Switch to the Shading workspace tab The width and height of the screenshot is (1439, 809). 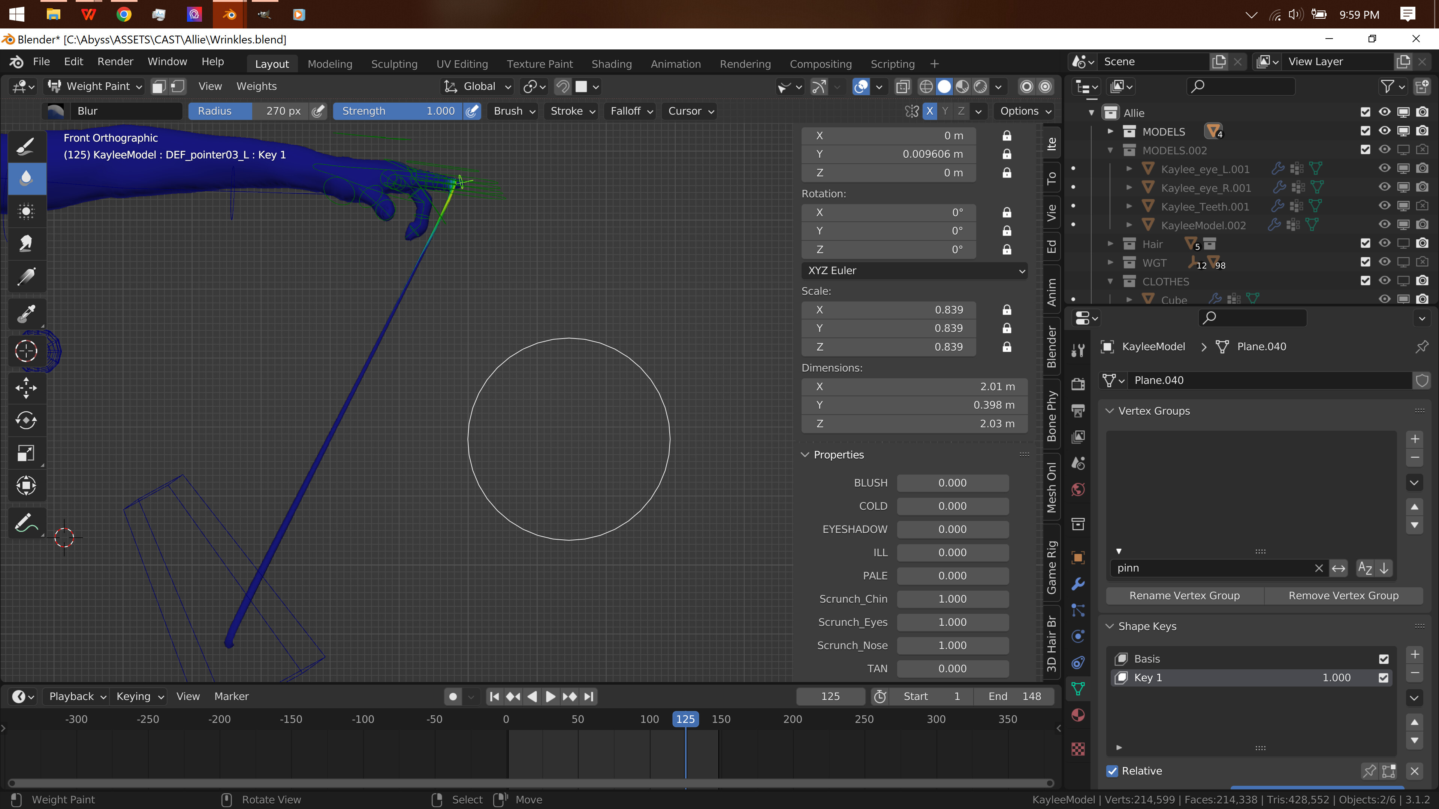[x=612, y=64]
